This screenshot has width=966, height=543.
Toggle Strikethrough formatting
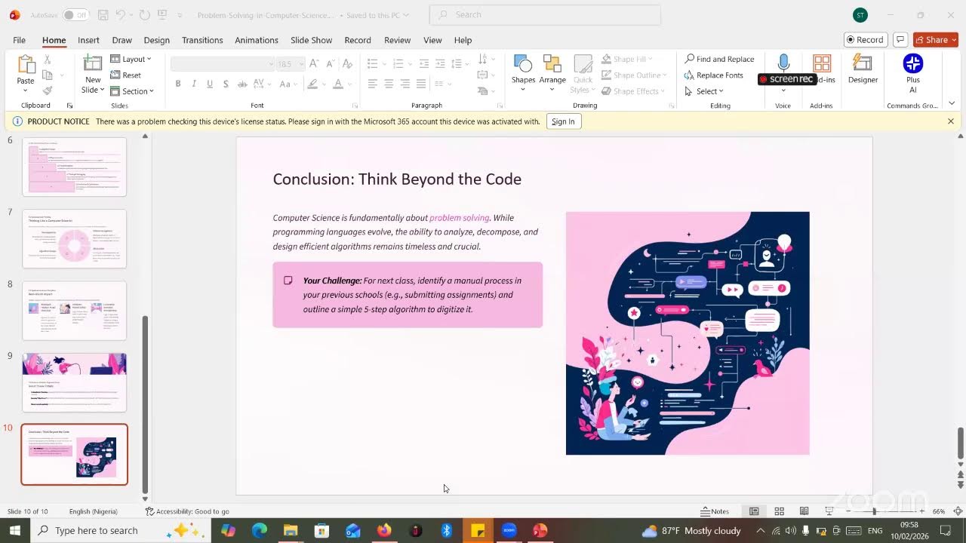coord(241,84)
